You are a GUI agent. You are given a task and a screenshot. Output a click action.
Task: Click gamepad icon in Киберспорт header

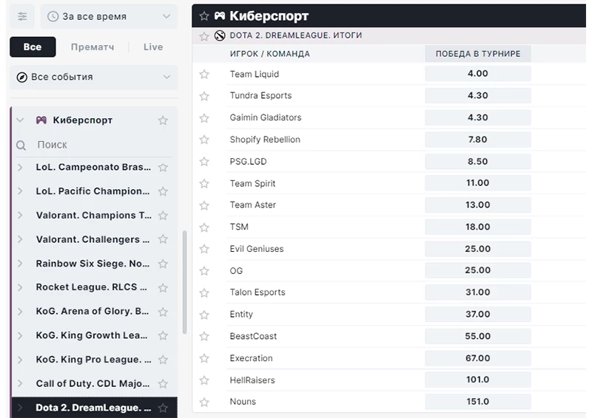(x=220, y=16)
